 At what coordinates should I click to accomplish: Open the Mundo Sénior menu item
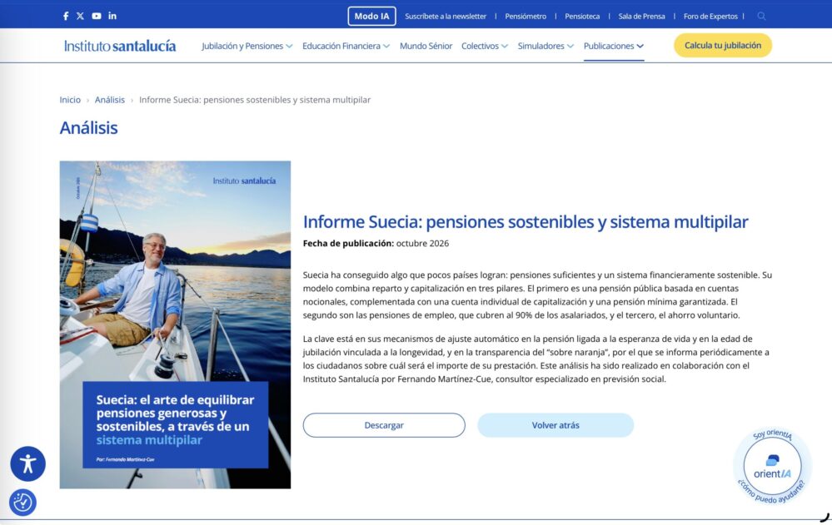426,46
